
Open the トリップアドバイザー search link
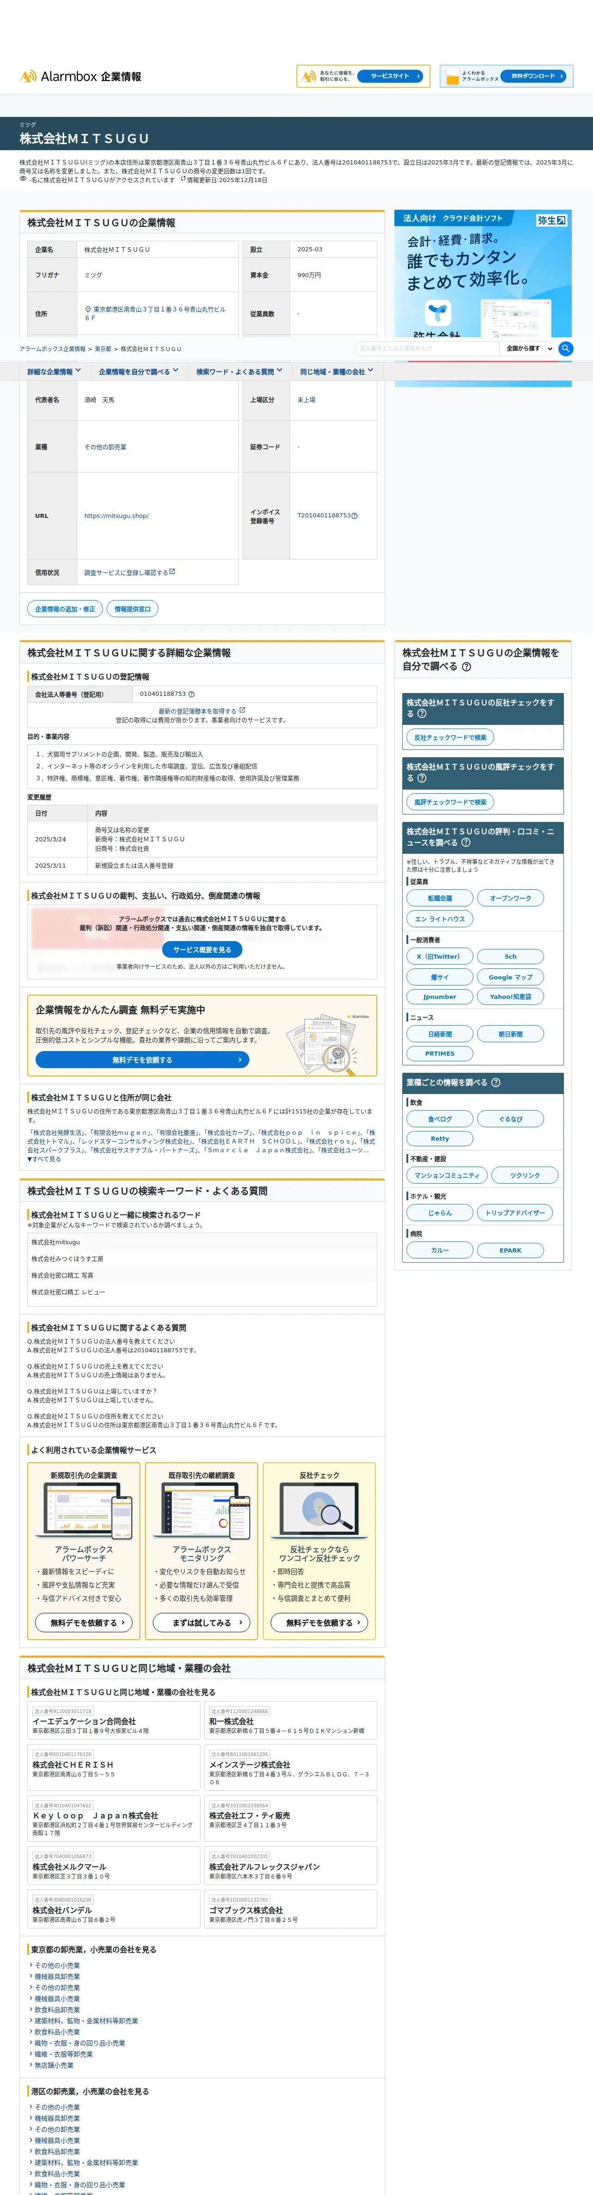(514, 1212)
